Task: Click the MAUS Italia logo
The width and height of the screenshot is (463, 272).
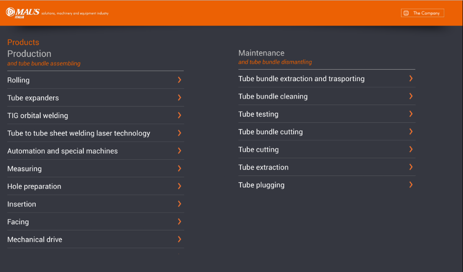Action: (x=23, y=13)
